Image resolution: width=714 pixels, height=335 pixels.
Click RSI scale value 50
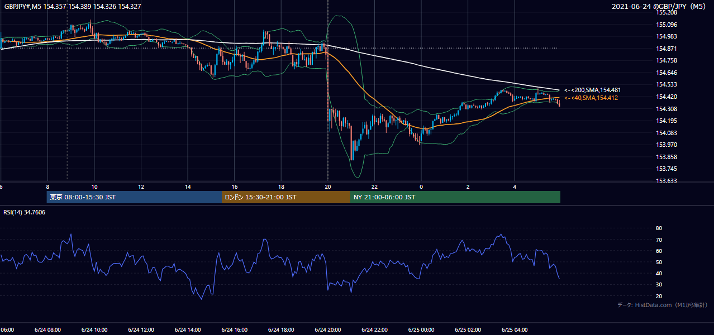click(x=659, y=262)
